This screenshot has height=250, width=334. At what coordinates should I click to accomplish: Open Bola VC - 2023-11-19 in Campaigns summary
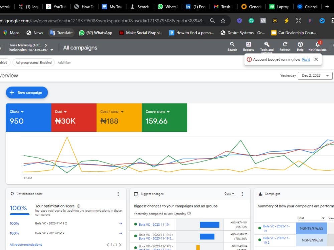pyautogui.click(x=276, y=228)
